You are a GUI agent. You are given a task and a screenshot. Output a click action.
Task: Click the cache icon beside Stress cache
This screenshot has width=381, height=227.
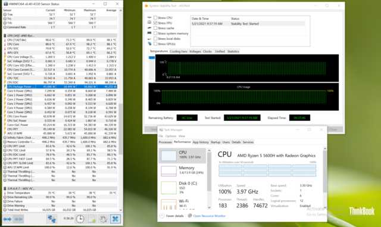click(x=149, y=28)
